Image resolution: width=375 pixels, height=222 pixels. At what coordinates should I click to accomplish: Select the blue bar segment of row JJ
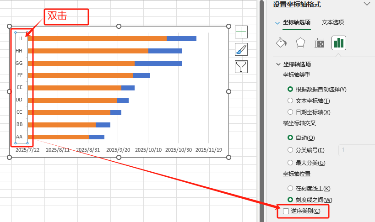pos(181,39)
